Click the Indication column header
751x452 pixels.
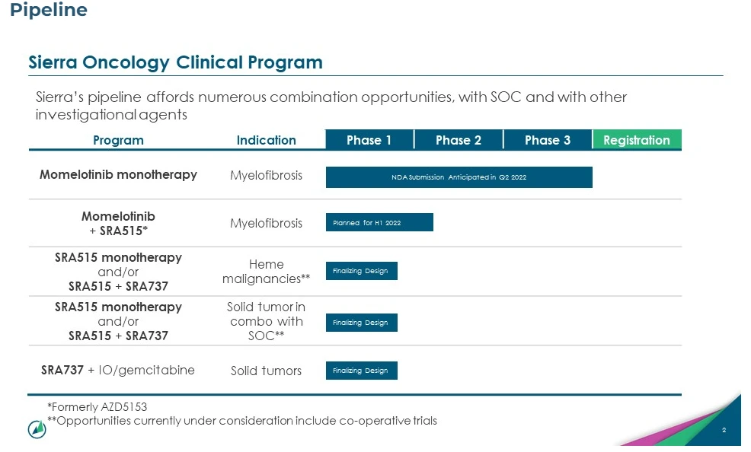266,140
